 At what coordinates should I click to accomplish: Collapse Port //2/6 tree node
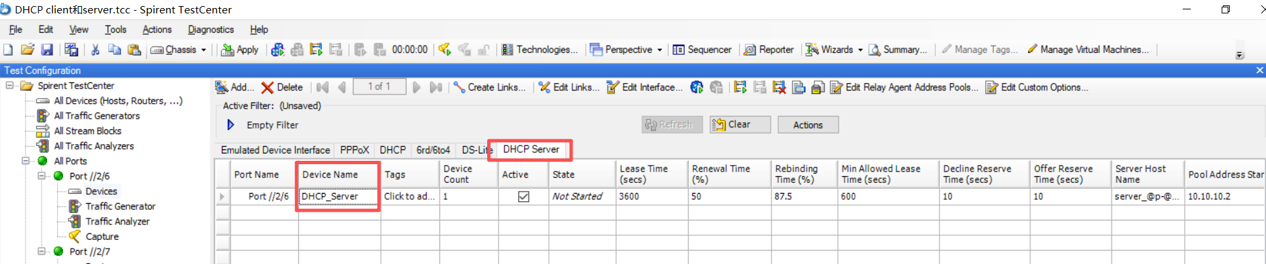click(x=42, y=176)
